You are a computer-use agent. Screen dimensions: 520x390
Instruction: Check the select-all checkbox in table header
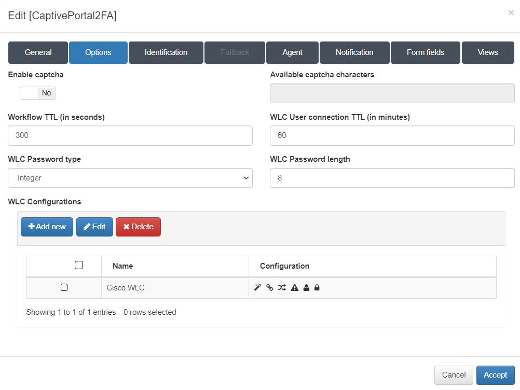(79, 266)
